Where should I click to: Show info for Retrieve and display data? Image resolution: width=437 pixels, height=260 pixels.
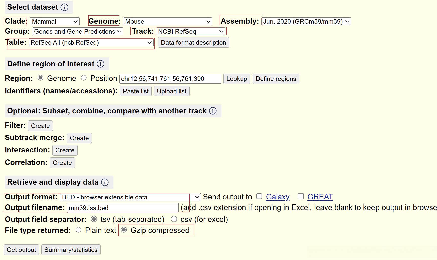[x=105, y=182]
